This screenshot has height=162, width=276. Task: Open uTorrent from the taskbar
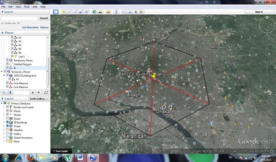68,157
